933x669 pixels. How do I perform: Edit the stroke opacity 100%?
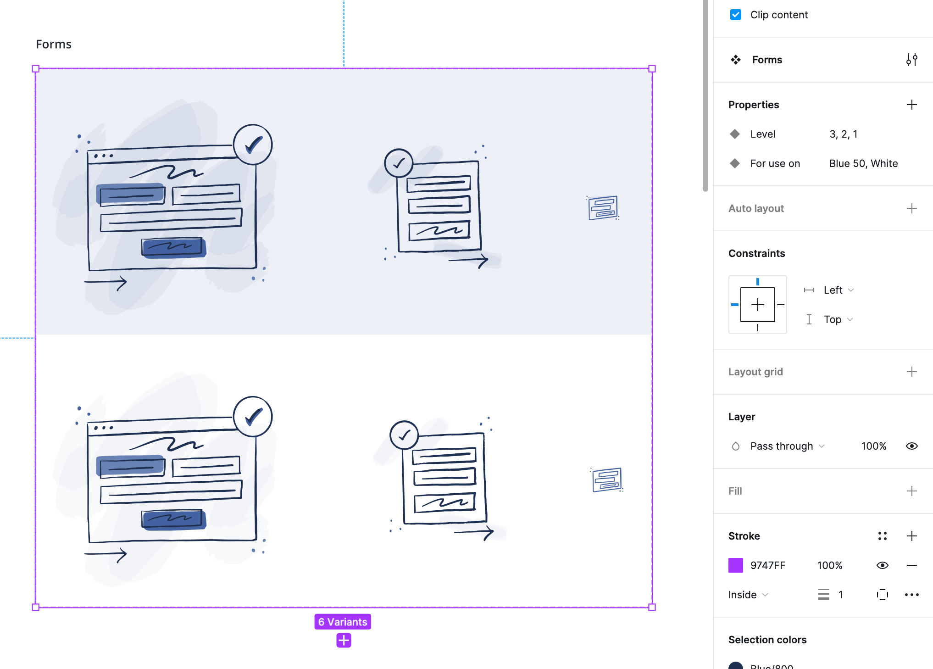coord(829,565)
